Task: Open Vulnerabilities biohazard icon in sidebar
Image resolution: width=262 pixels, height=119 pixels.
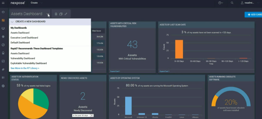Action: pos(3,37)
